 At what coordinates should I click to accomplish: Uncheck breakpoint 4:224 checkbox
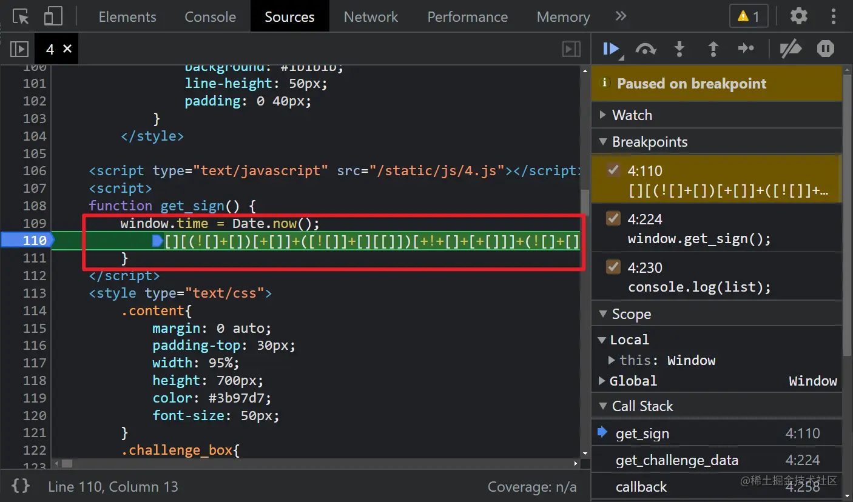pos(613,218)
